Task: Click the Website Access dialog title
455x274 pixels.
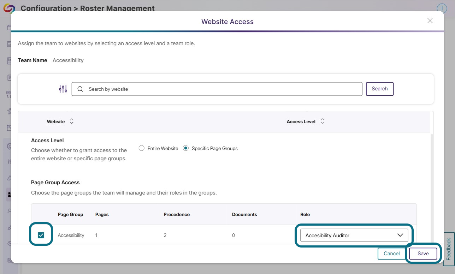Action: (227, 22)
